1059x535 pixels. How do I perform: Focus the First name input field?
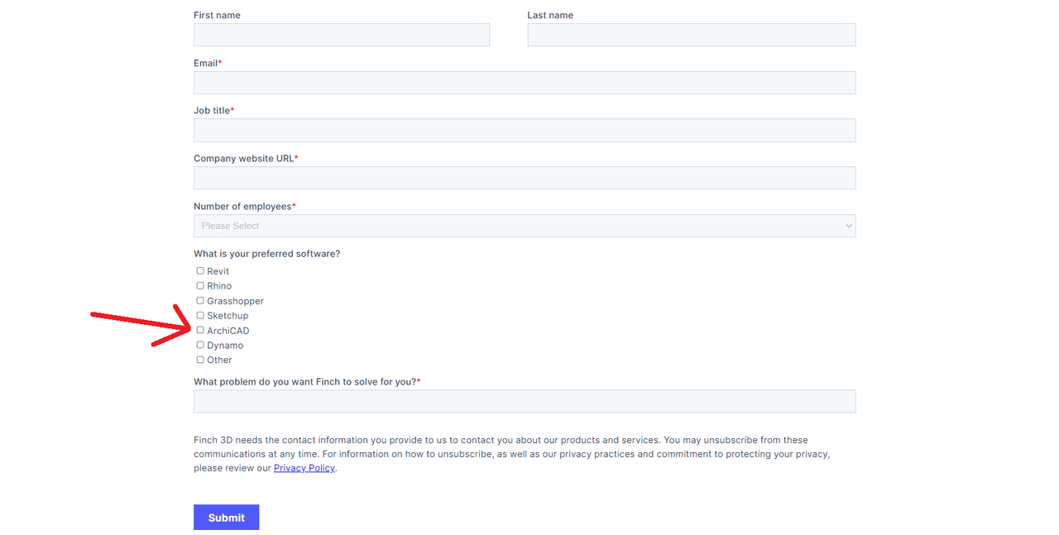point(342,35)
